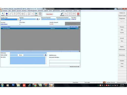Click the blue plus Add icon

(7, 14)
